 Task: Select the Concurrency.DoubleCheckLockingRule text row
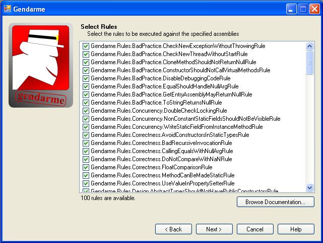[159, 111]
